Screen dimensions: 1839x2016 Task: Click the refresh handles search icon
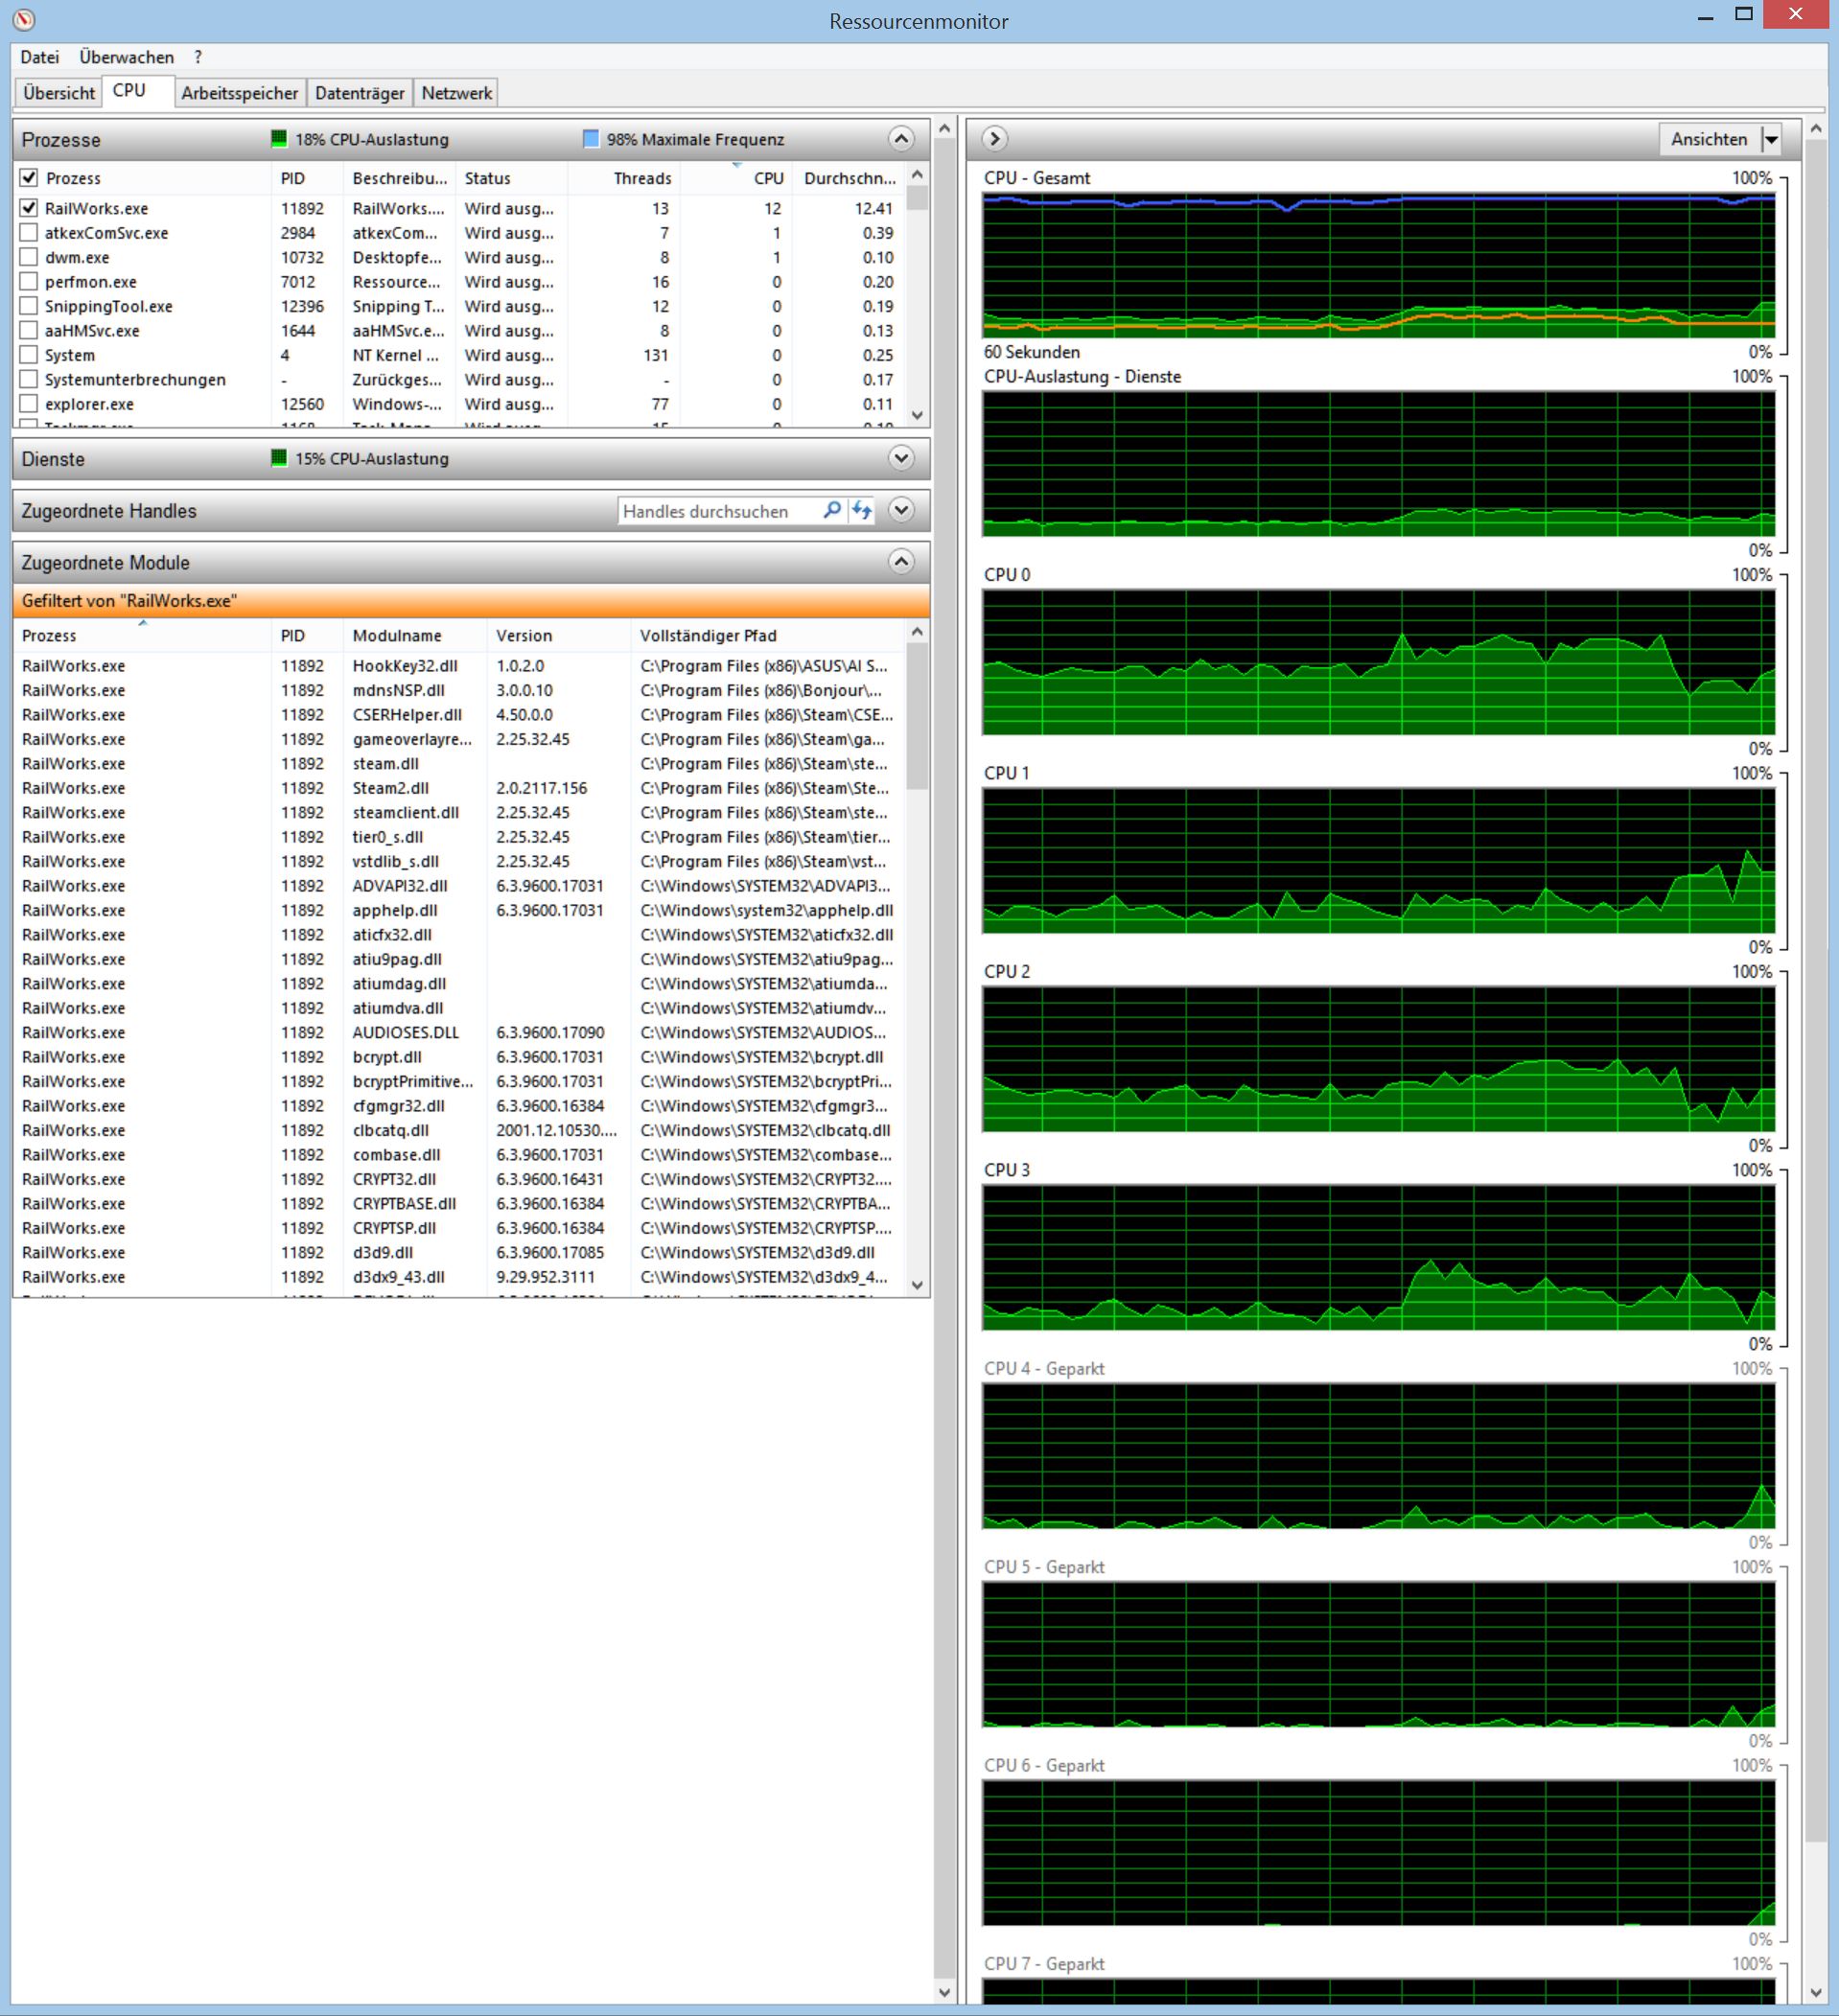[861, 511]
